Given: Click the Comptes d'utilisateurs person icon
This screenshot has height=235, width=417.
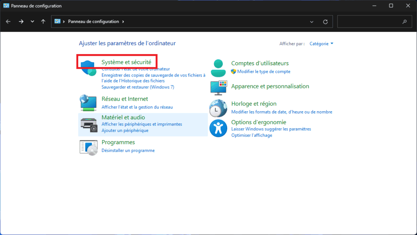Looking at the screenshot, I should (x=218, y=68).
